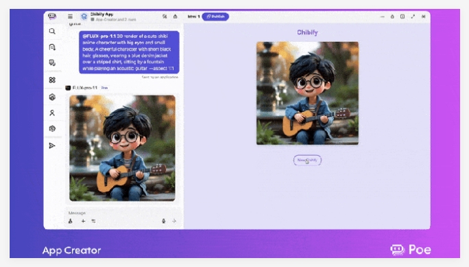
Task: Click the send arrow in the message bar
Action: [x=174, y=221]
